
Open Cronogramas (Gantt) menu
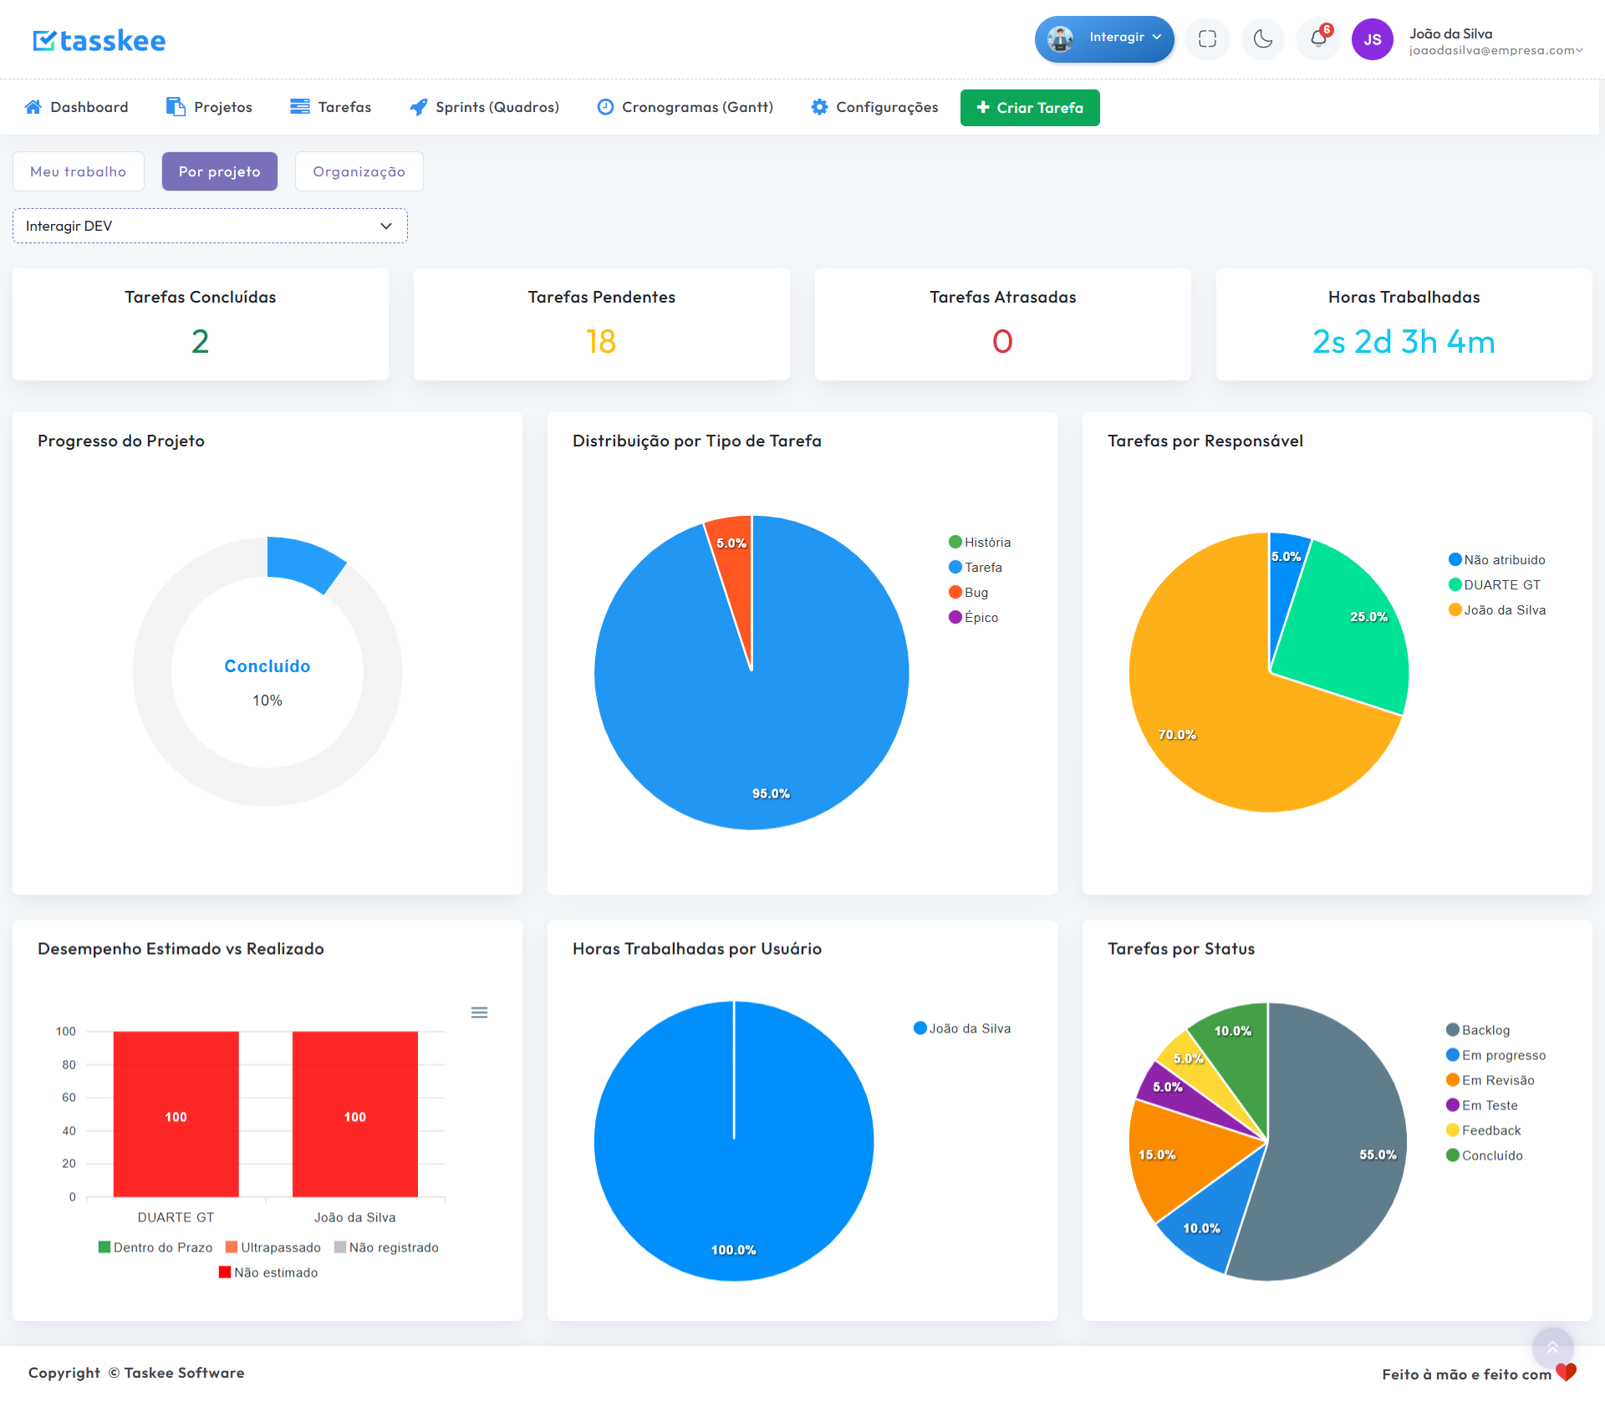coord(685,107)
